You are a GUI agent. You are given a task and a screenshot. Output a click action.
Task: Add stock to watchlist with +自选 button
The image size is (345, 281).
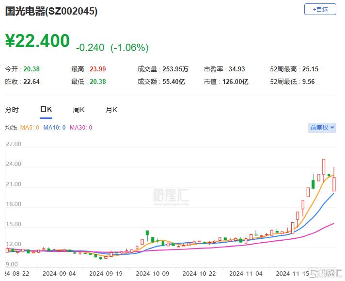(x=320, y=10)
